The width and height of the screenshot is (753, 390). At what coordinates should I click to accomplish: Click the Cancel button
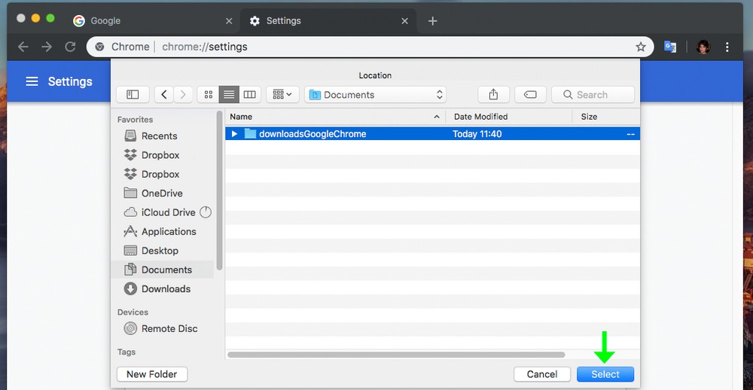pyautogui.click(x=542, y=374)
